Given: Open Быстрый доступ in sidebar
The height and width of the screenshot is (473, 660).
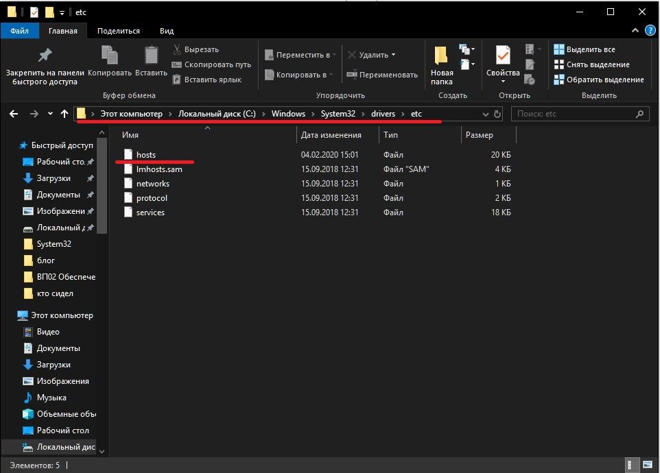Looking at the screenshot, I should click(56, 145).
